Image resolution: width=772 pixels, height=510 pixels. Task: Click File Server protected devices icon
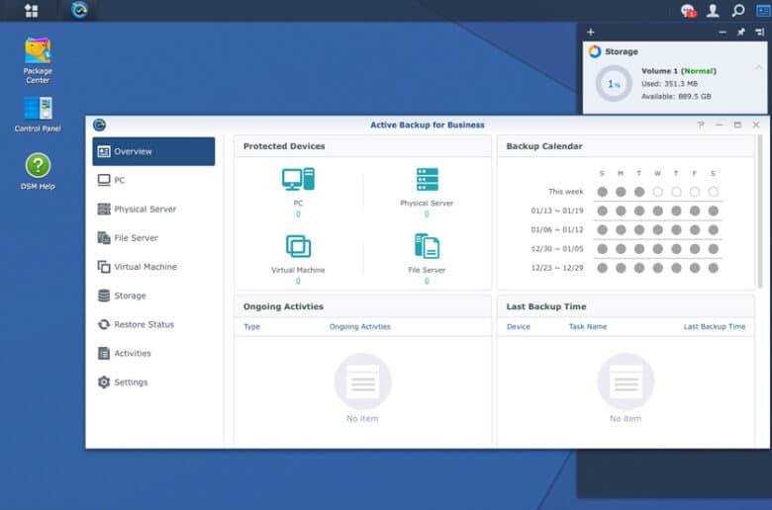point(427,246)
